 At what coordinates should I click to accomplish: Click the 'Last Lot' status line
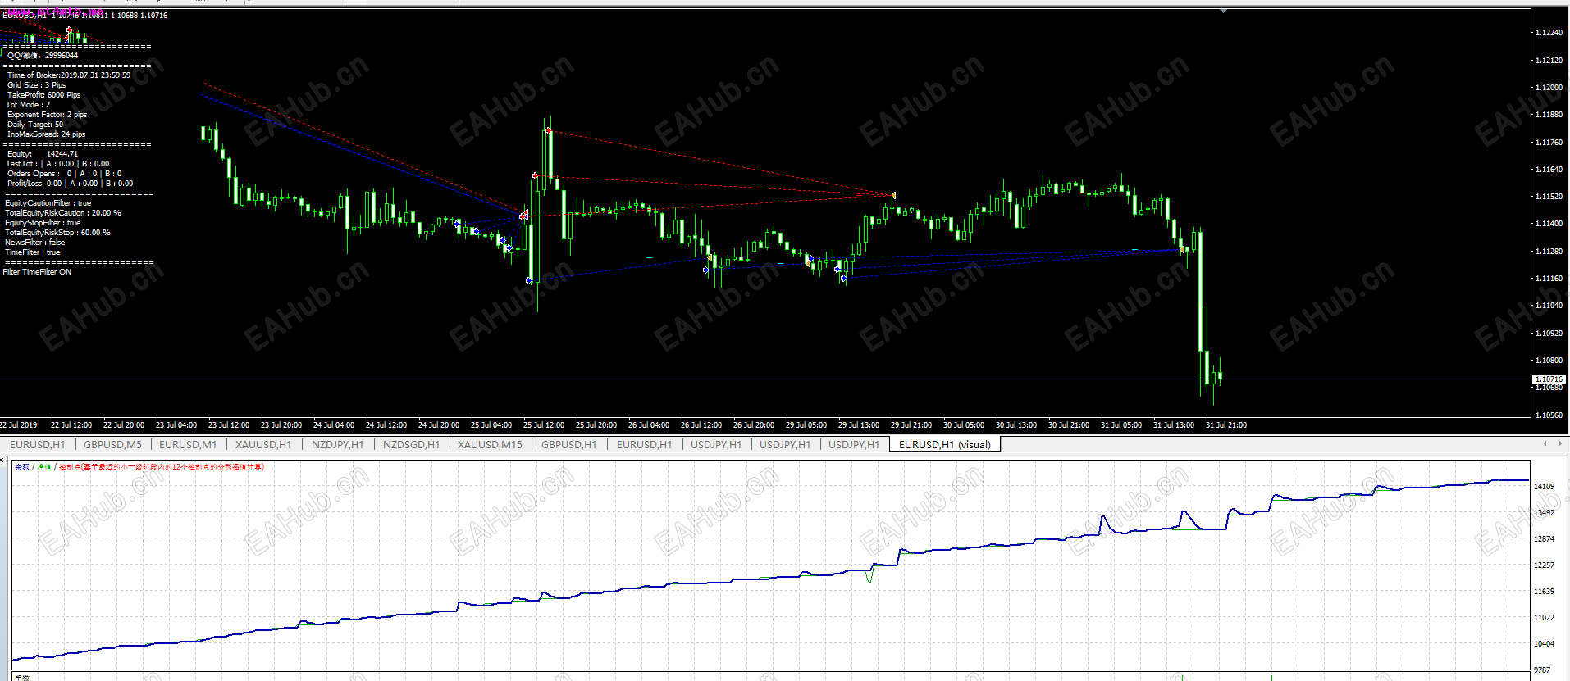[58, 164]
